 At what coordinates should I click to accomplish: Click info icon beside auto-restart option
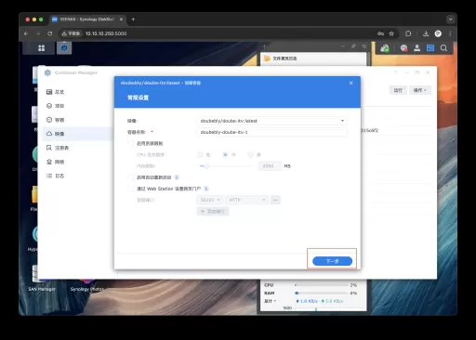click(177, 177)
